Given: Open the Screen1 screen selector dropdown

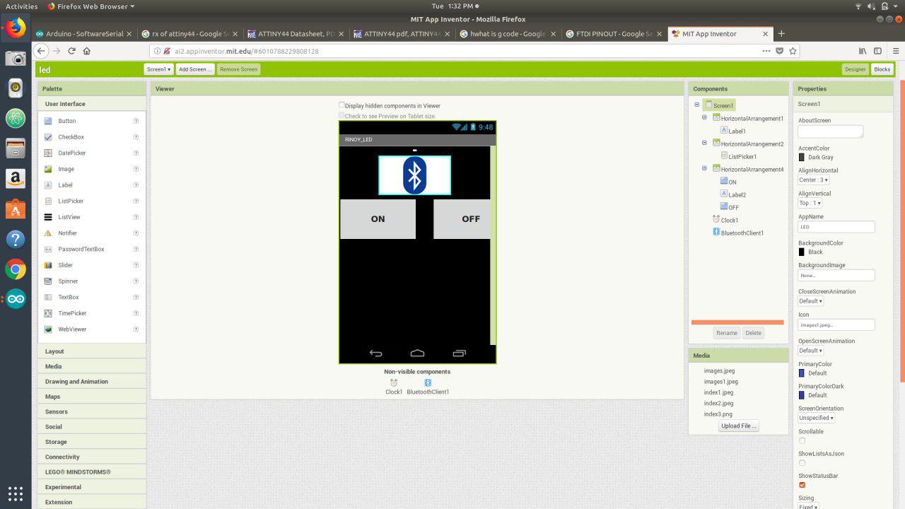Looking at the screenshot, I should (158, 69).
